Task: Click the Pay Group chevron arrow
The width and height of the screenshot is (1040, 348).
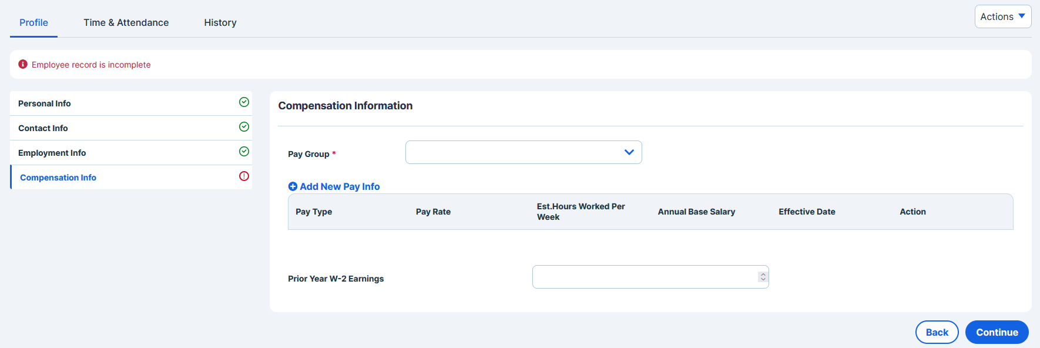Action: point(629,152)
